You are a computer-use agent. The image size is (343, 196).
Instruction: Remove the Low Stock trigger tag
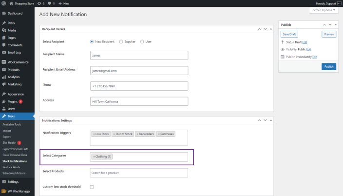point(94,134)
